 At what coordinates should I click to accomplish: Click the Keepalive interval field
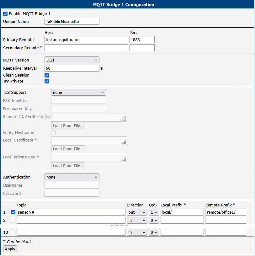click(72, 68)
